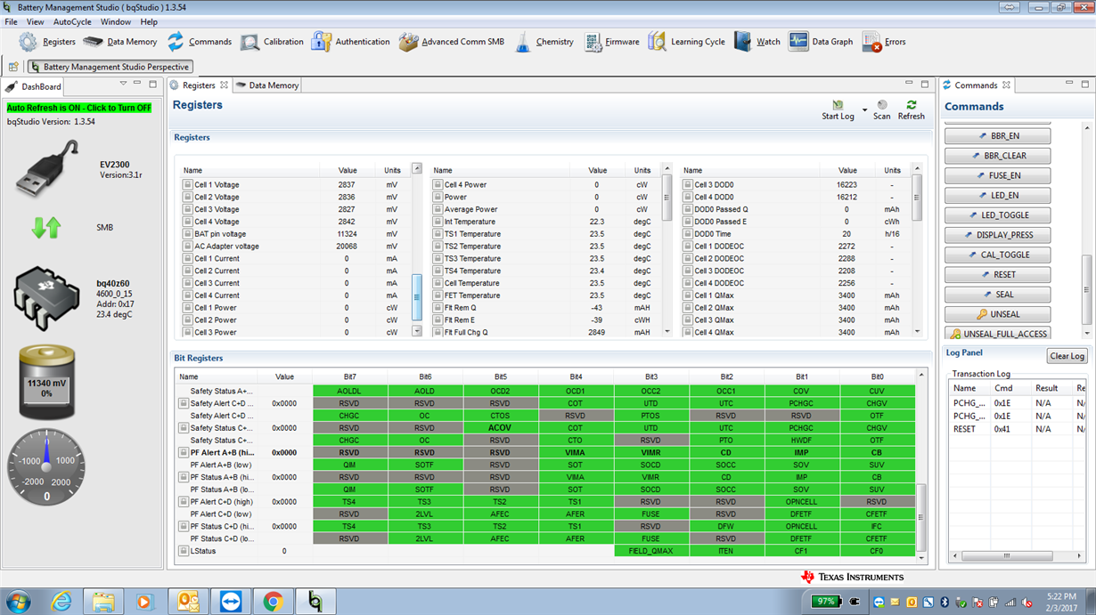The image size is (1096, 615).
Task: Open the File menu
Action: click(11, 21)
